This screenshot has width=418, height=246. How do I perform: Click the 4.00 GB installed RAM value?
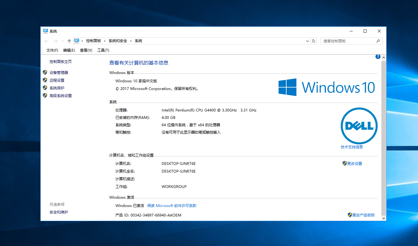pos(168,118)
